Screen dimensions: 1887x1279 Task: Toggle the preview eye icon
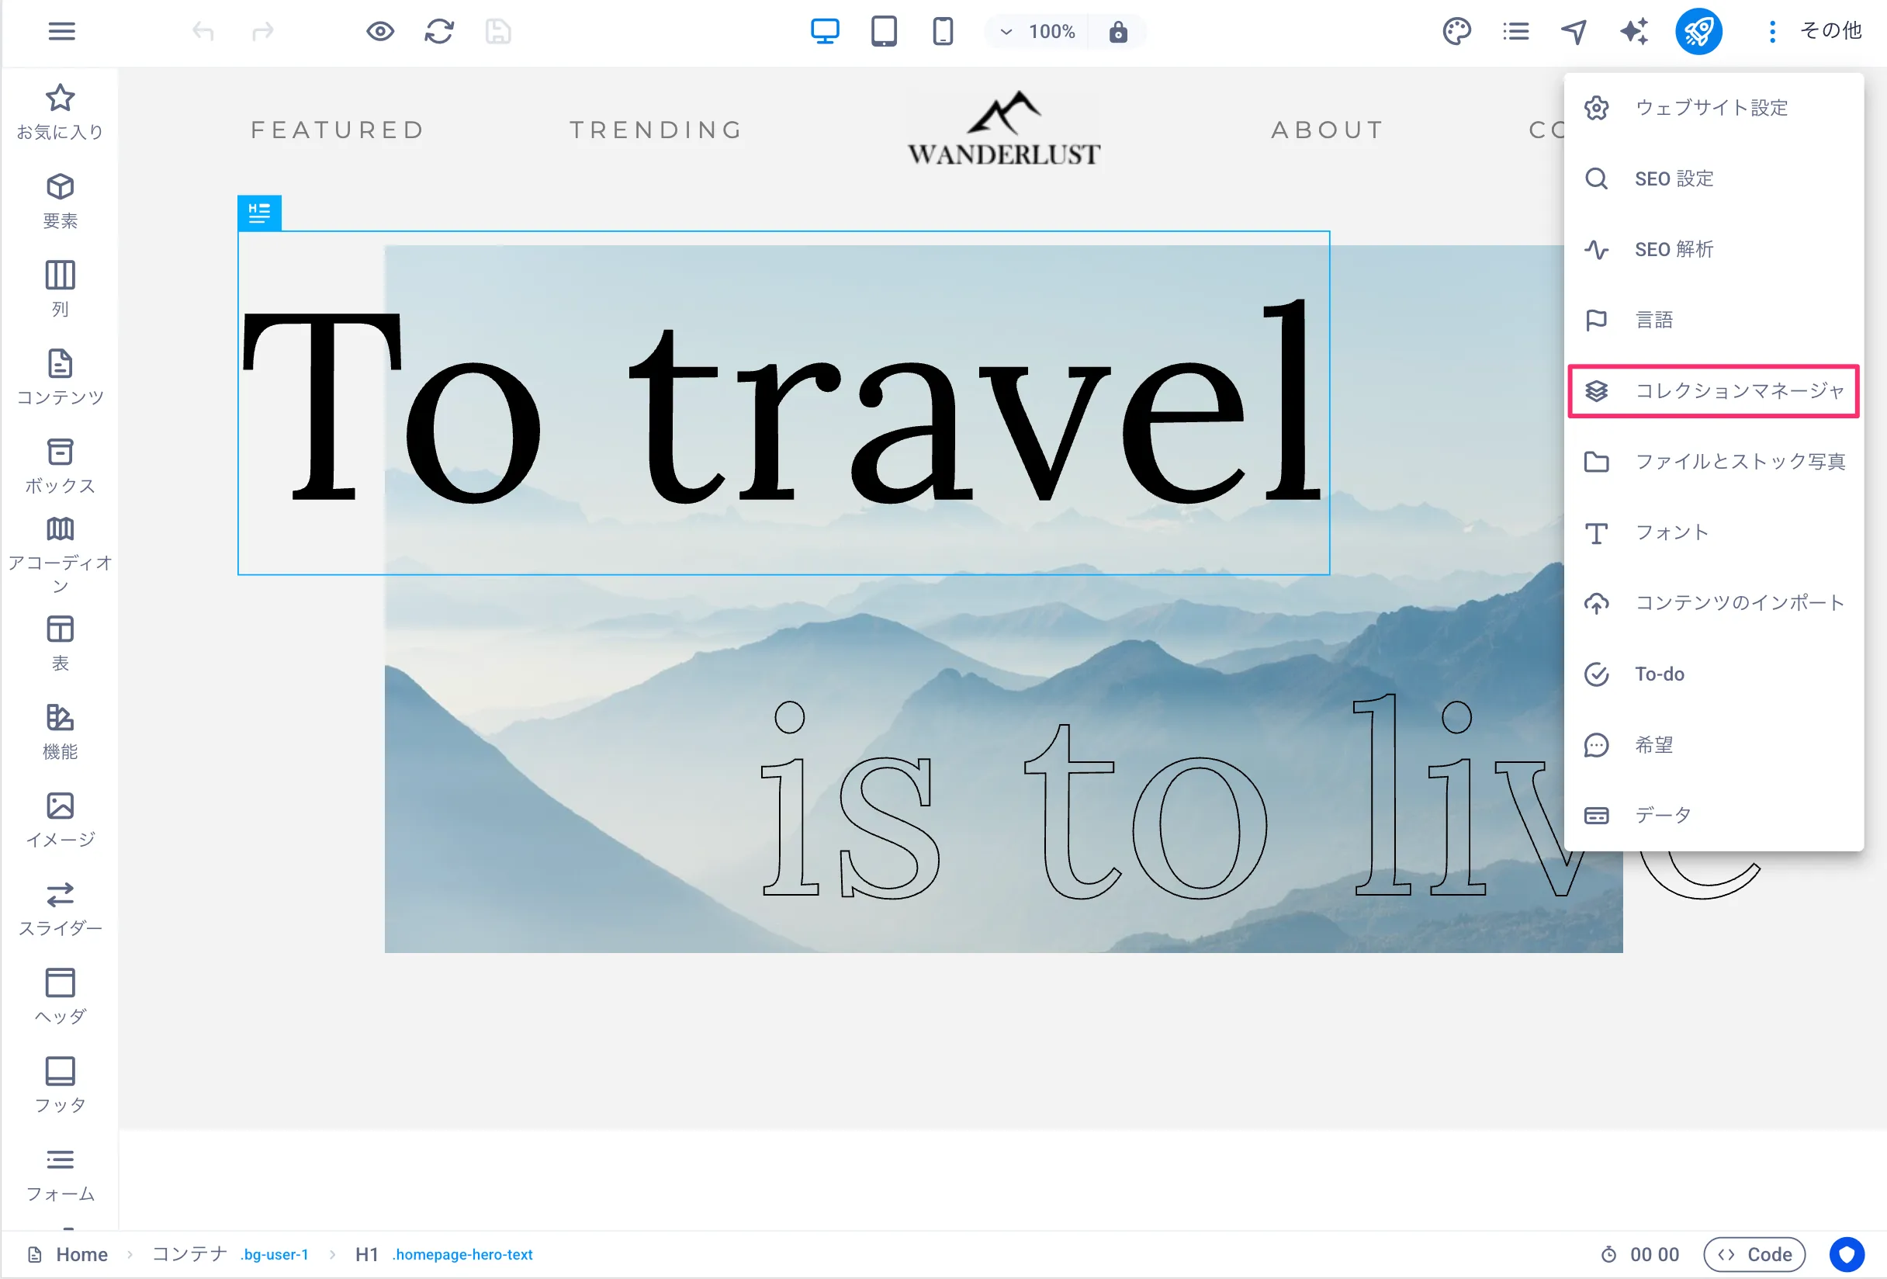coord(380,32)
